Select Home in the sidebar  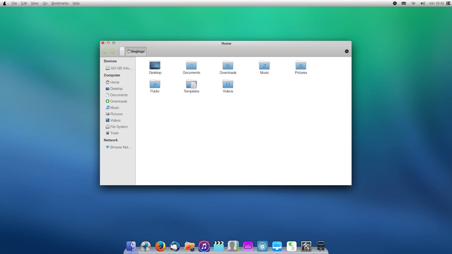112,82
